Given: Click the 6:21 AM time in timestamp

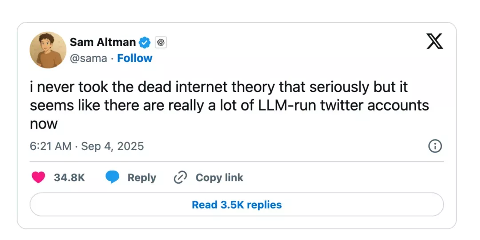Looking at the screenshot, I should tap(50, 146).
